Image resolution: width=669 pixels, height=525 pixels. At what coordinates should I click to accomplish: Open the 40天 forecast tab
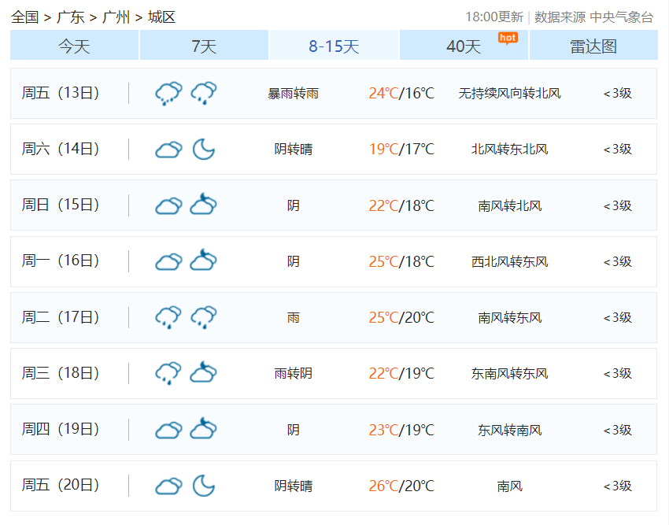click(463, 46)
